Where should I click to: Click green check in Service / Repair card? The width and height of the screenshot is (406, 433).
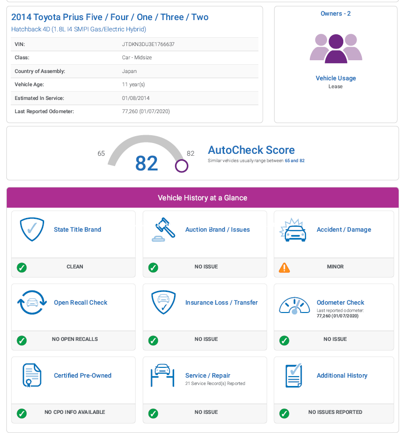[153, 413]
